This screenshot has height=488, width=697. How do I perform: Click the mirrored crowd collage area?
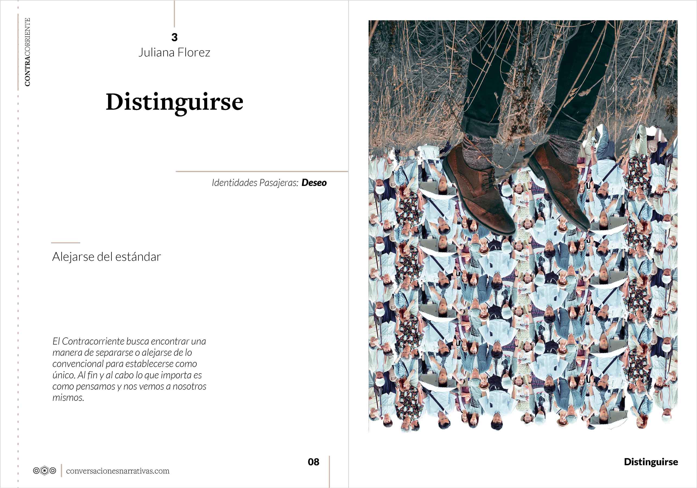(523, 319)
